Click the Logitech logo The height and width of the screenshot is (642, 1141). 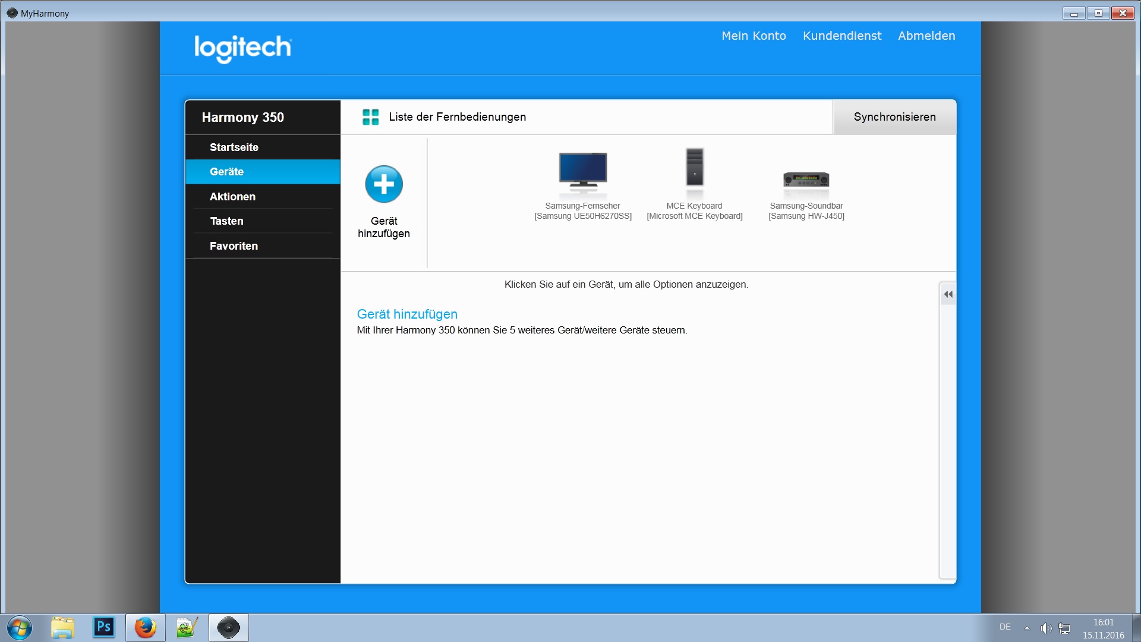(x=243, y=48)
